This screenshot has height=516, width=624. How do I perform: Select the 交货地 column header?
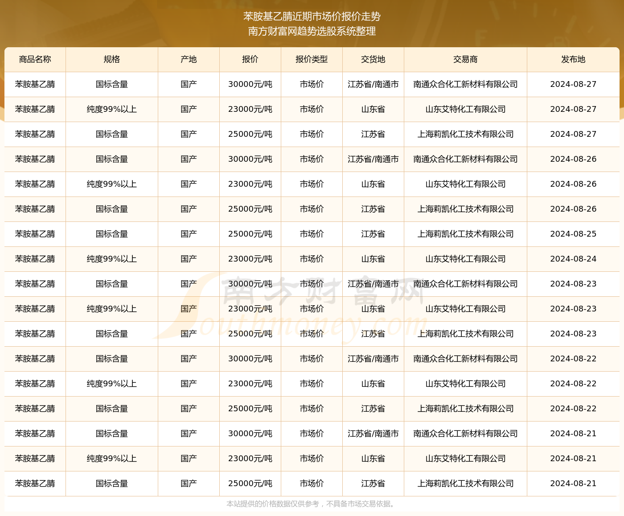tap(373, 59)
